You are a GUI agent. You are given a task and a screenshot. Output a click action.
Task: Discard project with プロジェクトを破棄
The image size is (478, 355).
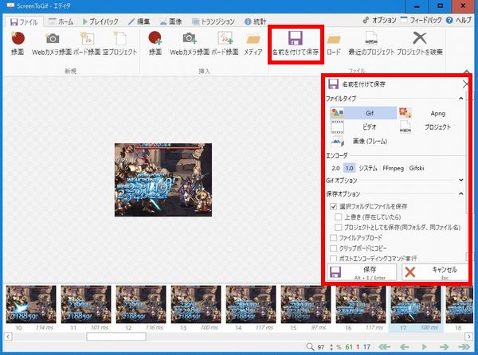point(420,43)
